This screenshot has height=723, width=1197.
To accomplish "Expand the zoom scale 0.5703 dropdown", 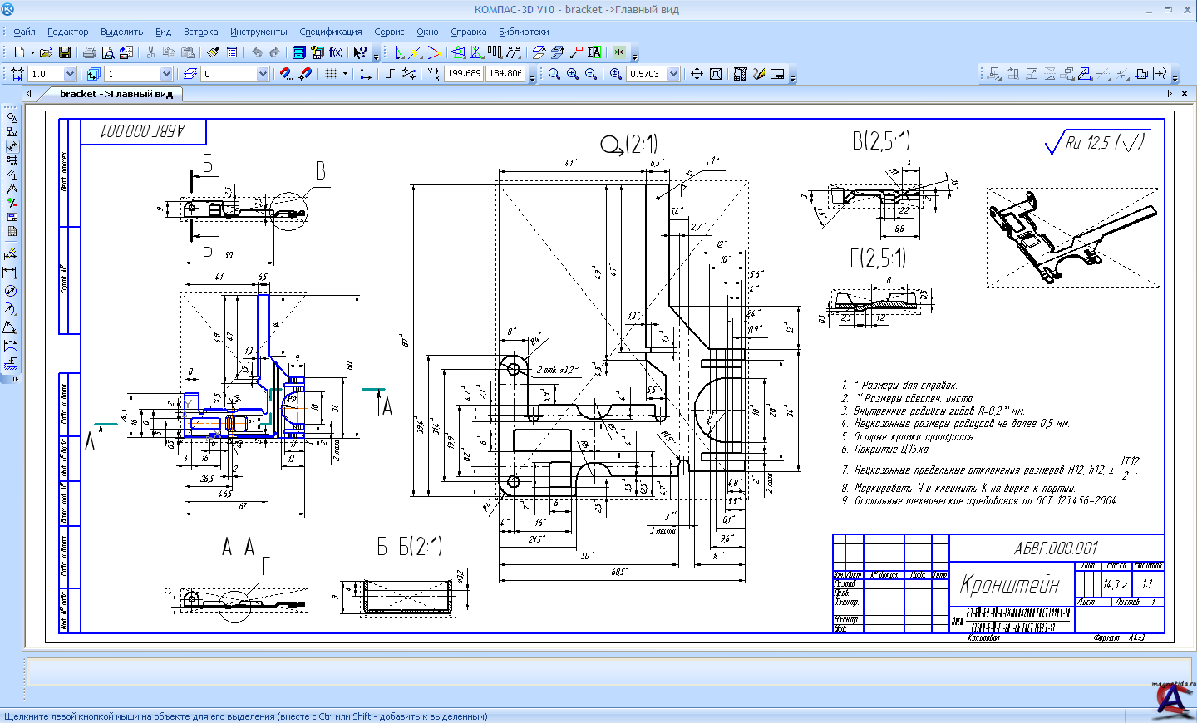I will point(673,74).
